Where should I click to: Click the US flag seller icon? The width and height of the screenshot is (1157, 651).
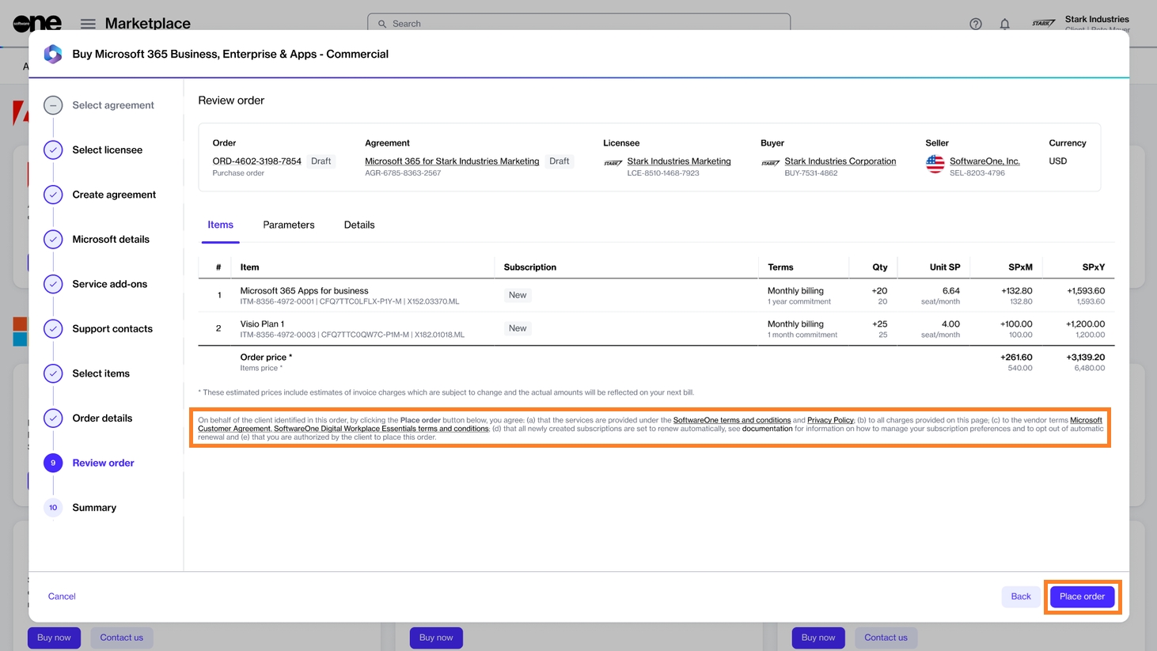tap(935, 164)
